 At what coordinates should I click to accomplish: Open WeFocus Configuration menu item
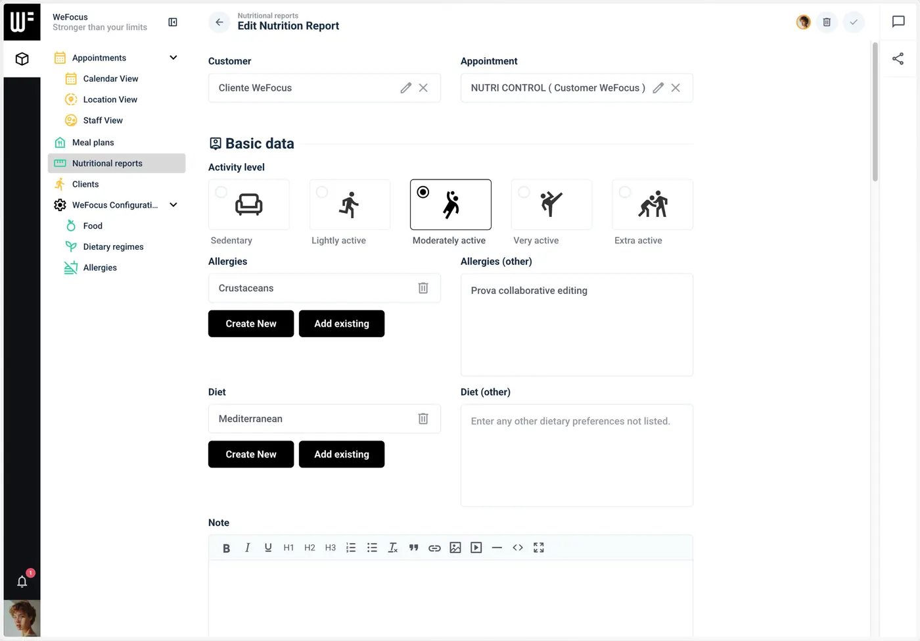[114, 205]
